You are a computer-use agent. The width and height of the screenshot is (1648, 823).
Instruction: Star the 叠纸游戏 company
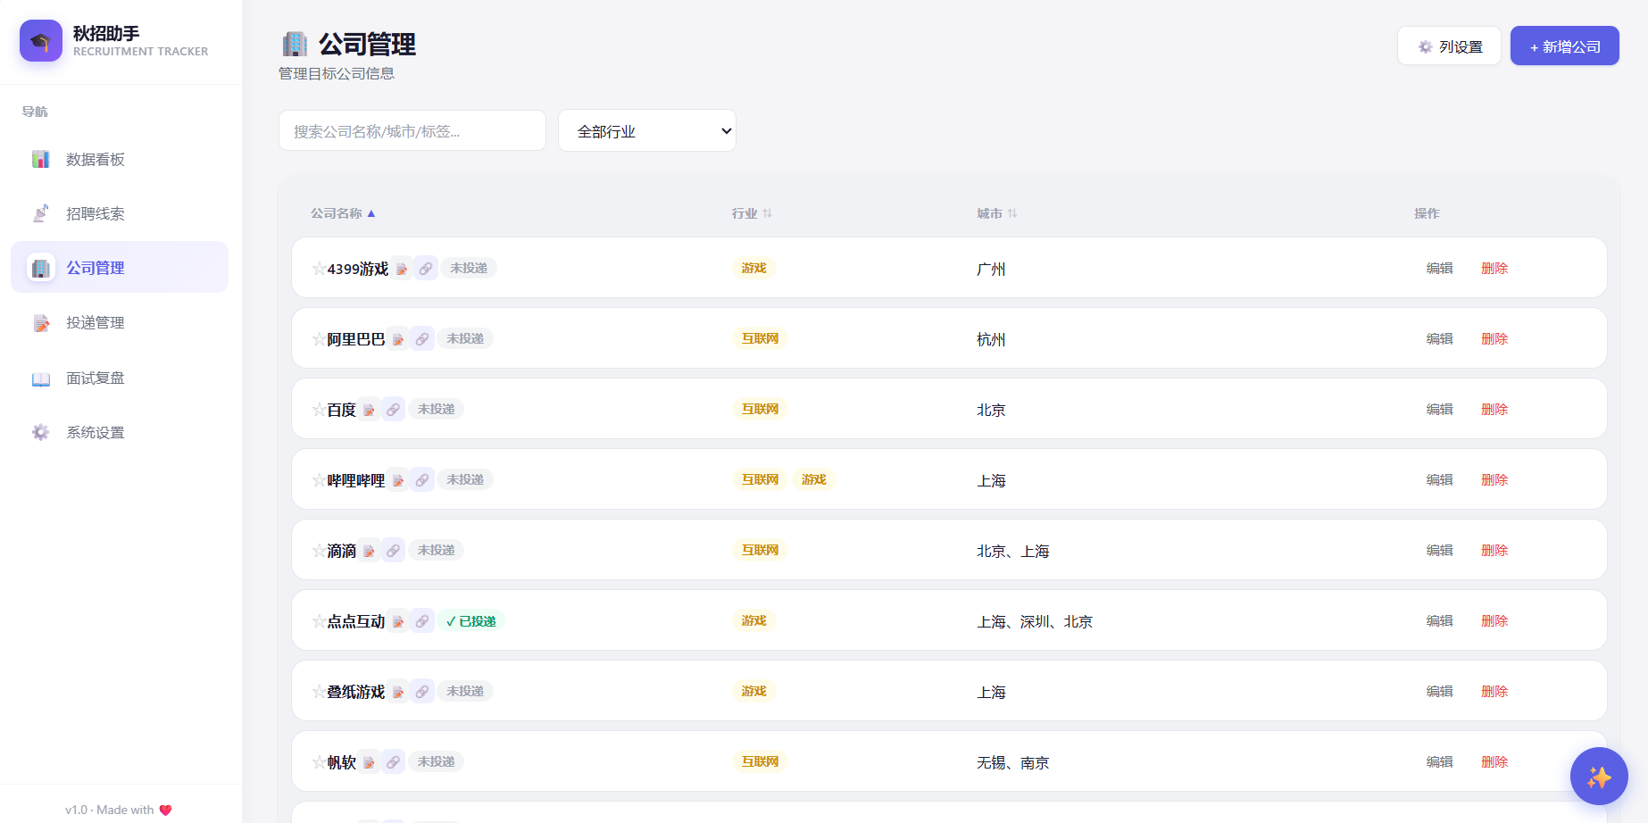click(319, 692)
